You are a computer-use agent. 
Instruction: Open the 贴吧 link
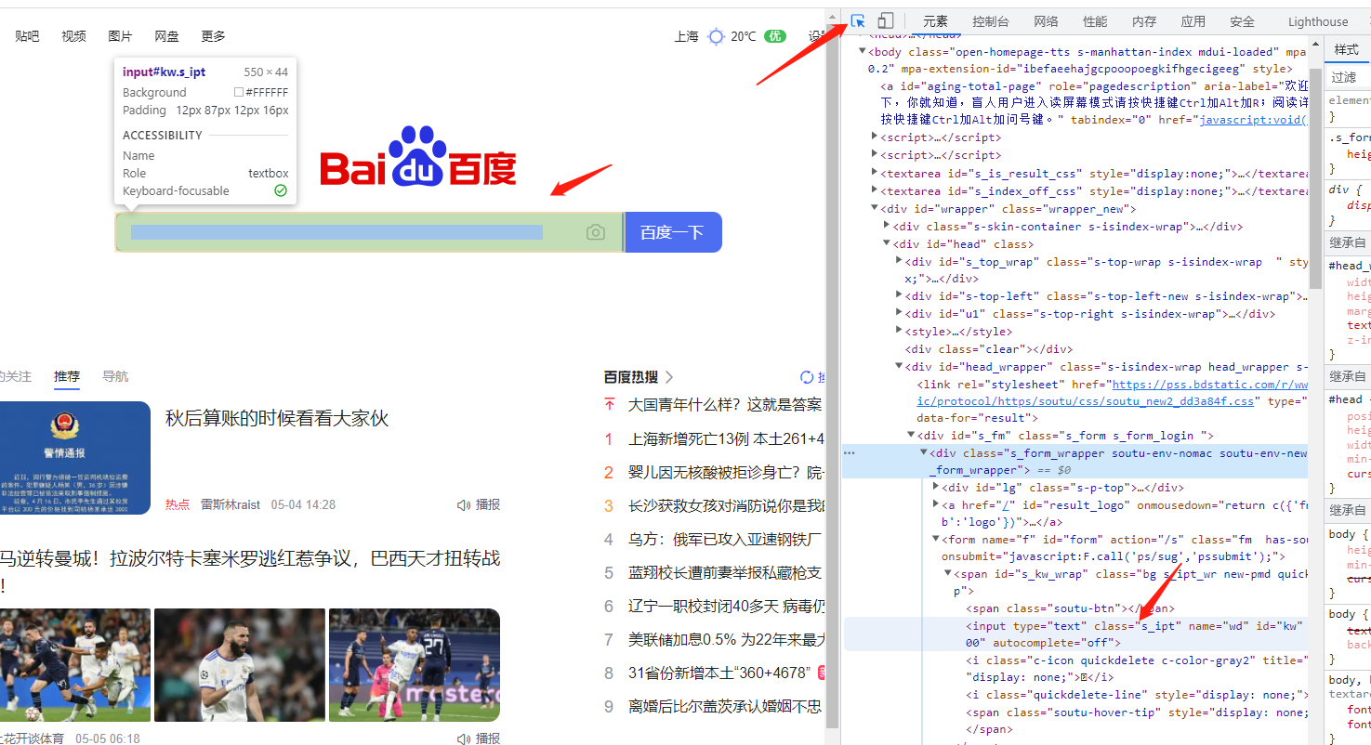(27, 36)
